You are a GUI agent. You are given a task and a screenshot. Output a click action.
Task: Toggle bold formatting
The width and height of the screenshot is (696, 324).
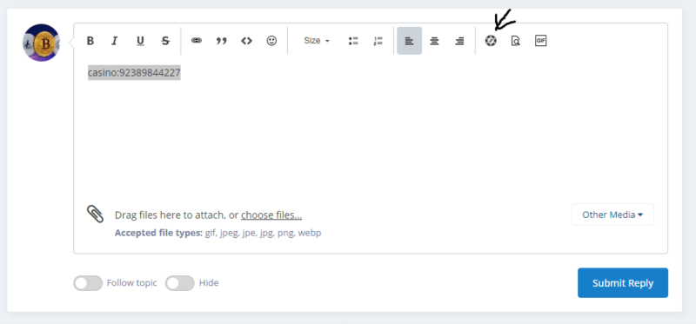point(90,41)
